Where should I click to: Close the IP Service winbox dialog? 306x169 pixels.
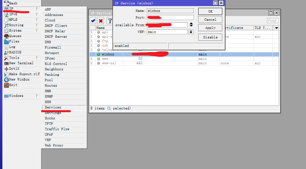(x=221, y=3)
